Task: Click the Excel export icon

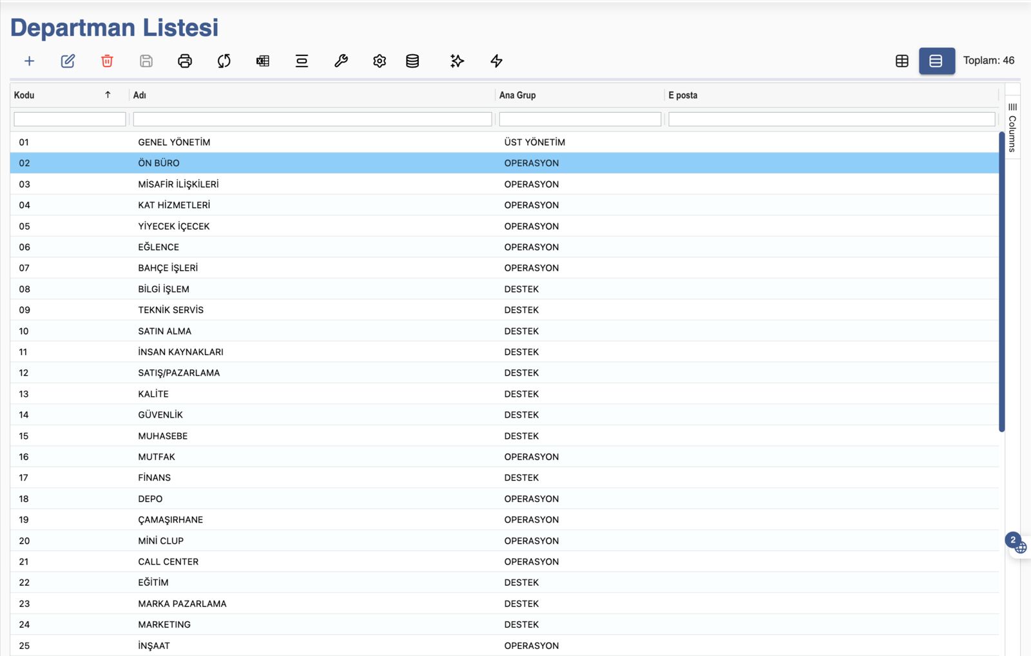Action: pyautogui.click(x=263, y=61)
